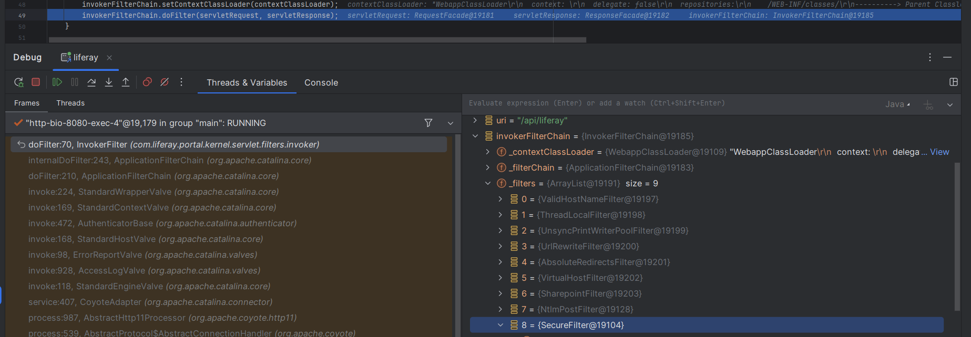This screenshot has width=971, height=337.
Task: Filter the frames list
Action: (x=428, y=123)
